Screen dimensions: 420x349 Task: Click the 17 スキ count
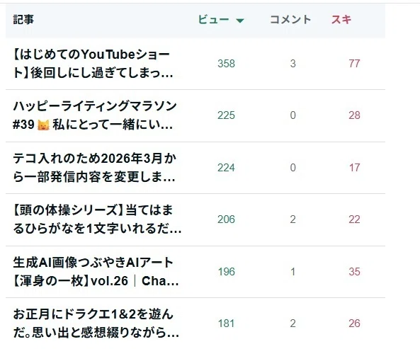point(354,168)
